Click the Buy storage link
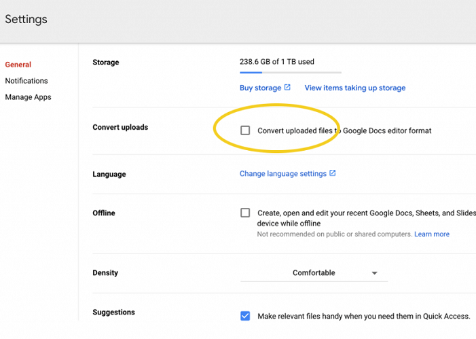The height and width of the screenshot is (339, 476). [x=260, y=88]
